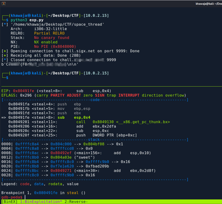Click the khawaja@kali window title
The height and width of the screenshot is (204, 222).
click(208, 4)
